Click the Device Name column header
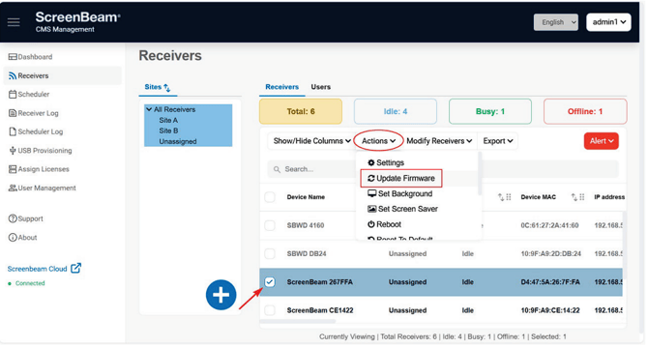Screen dimensions: 648x348 tap(306, 197)
